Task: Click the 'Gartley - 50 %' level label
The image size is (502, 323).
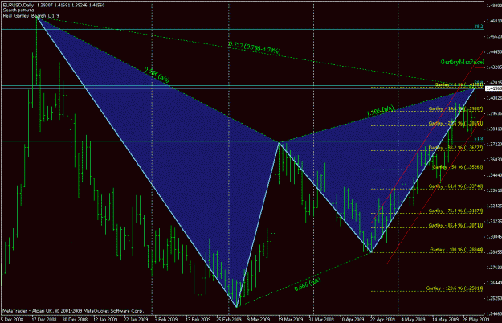Action: pos(457,167)
